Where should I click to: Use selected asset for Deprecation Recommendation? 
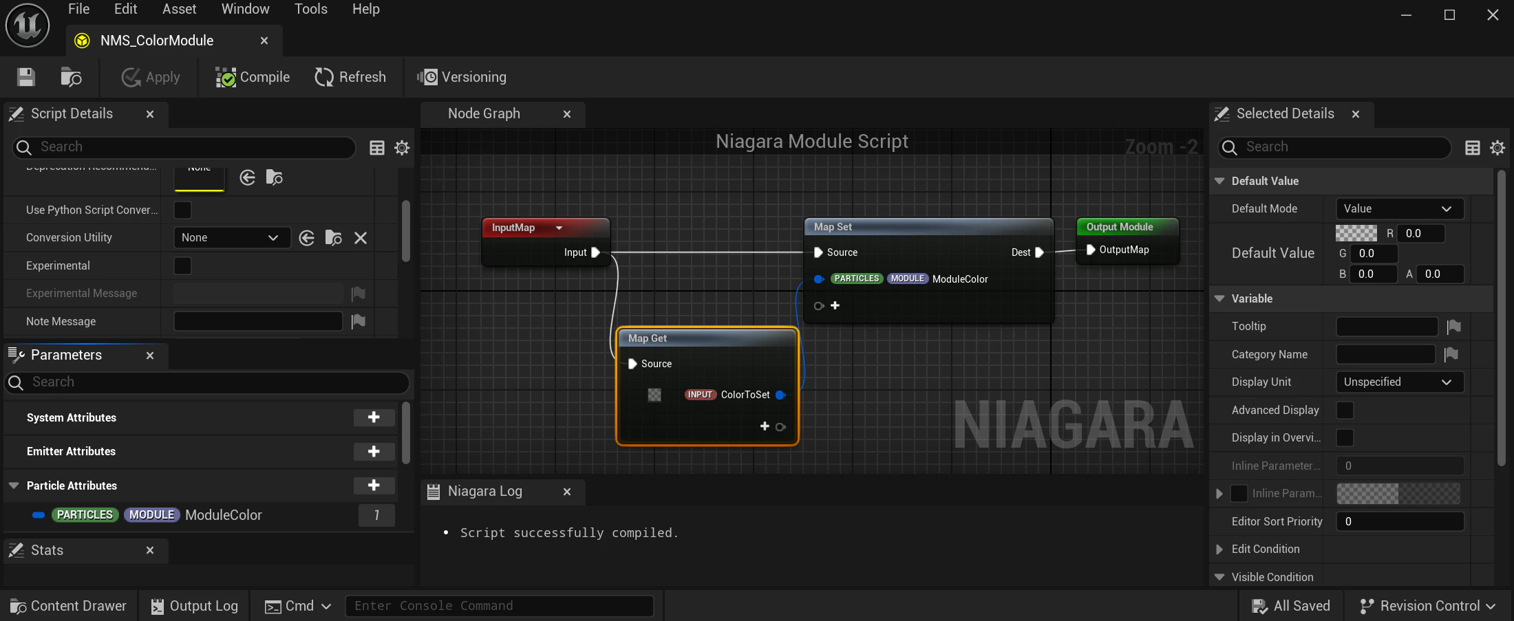248,178
